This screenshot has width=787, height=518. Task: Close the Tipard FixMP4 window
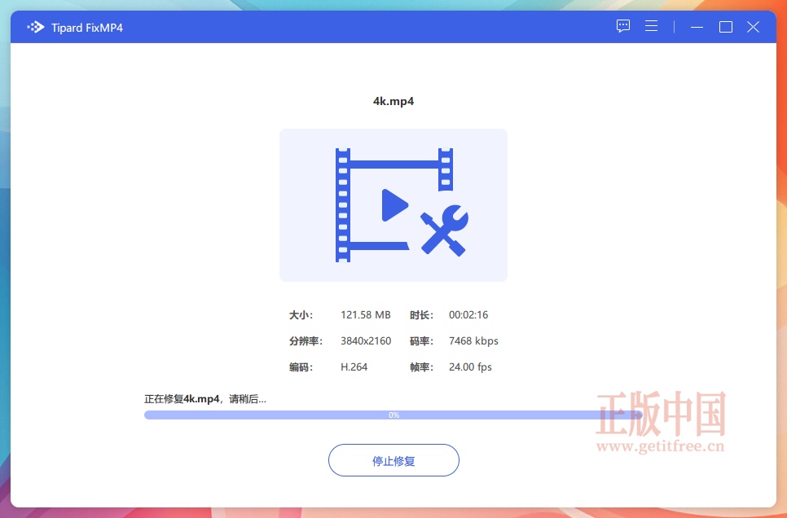[753, 27]
